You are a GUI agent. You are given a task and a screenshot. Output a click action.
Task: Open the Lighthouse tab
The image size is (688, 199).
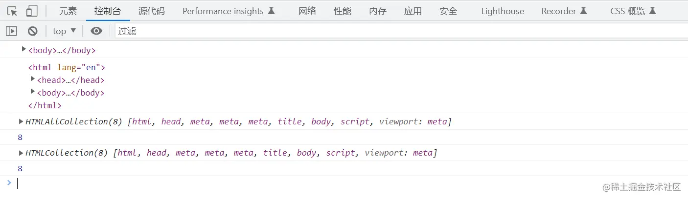[x=502, y=11]
